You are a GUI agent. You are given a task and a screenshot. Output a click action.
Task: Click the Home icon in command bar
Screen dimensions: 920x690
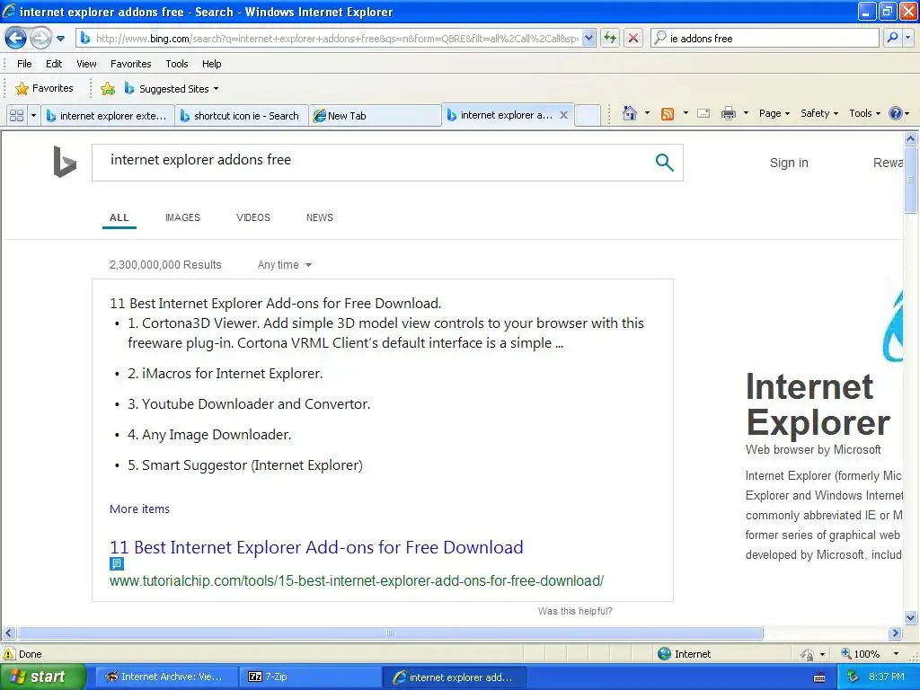coord(630,113)
